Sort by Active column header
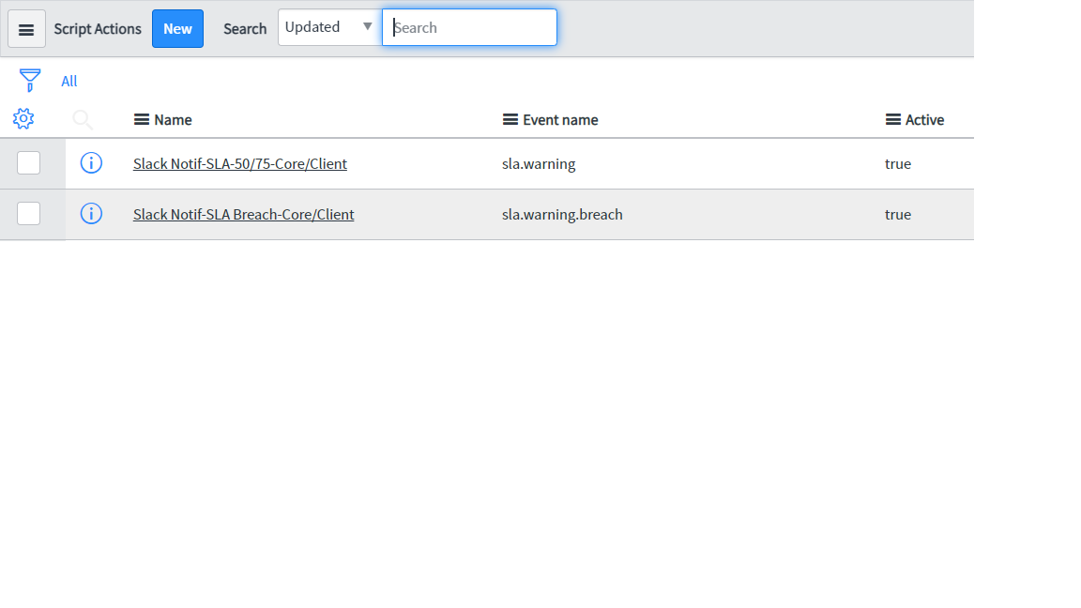Viewport: 1081px width, 608px height. coord(924,120)
